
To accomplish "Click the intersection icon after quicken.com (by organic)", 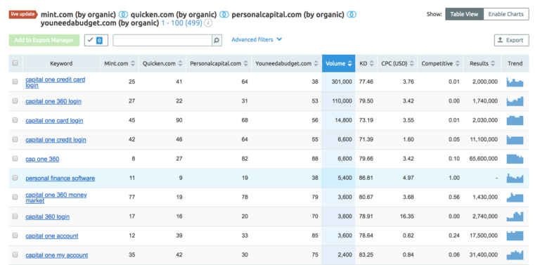I will click(x=224, y=15).
